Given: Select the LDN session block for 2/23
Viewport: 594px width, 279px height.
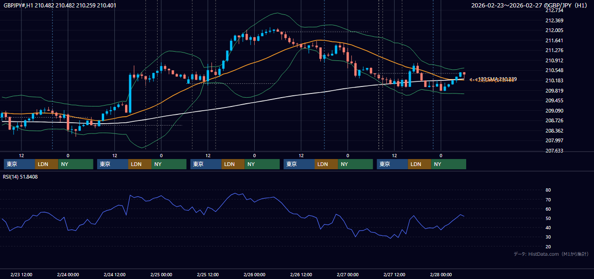Looking at the screenshot, I should tap(46, 164).
